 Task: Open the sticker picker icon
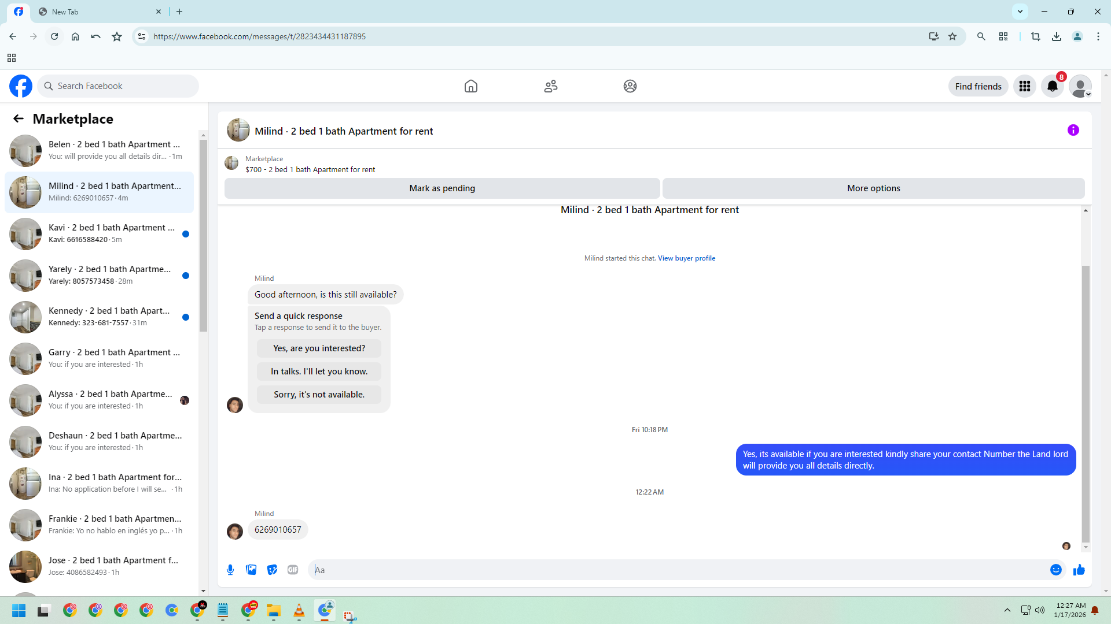(272, 570)
